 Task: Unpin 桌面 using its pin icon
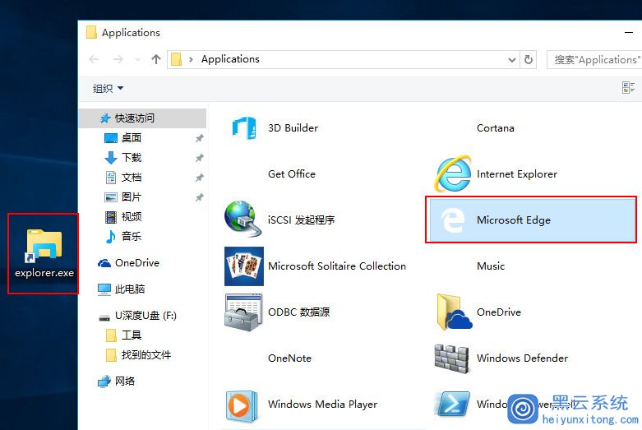(x=200, y=138)
